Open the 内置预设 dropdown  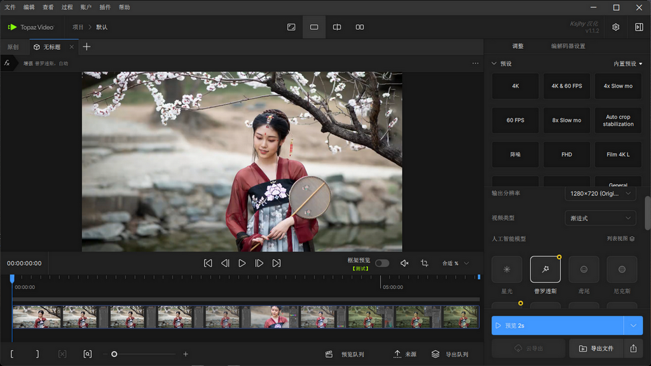[627, 64]
